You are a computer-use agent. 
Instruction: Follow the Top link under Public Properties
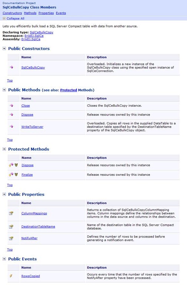[x=10, y=249]
